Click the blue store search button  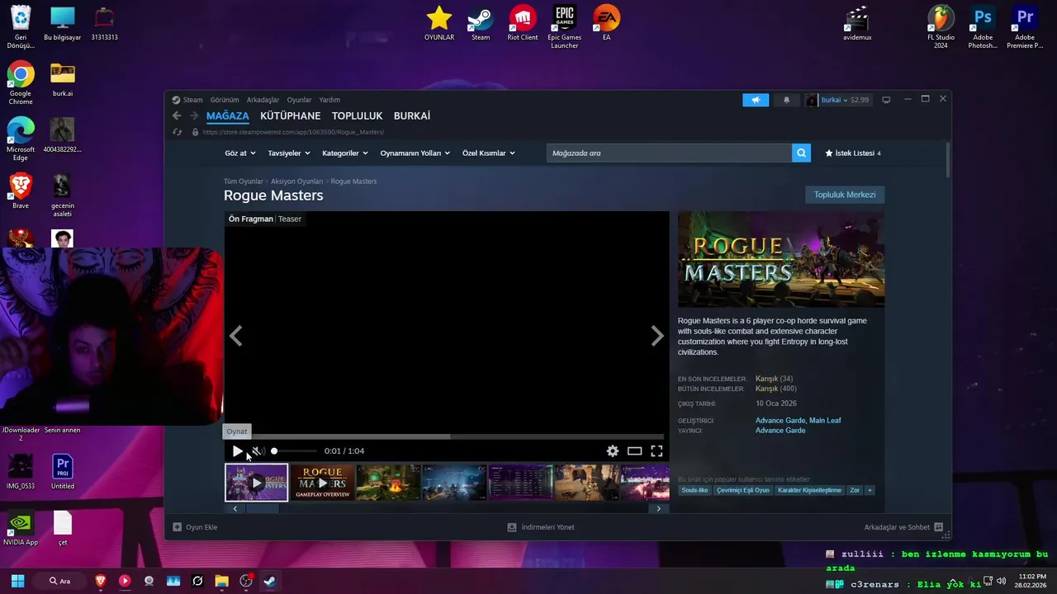pos(801,153)
